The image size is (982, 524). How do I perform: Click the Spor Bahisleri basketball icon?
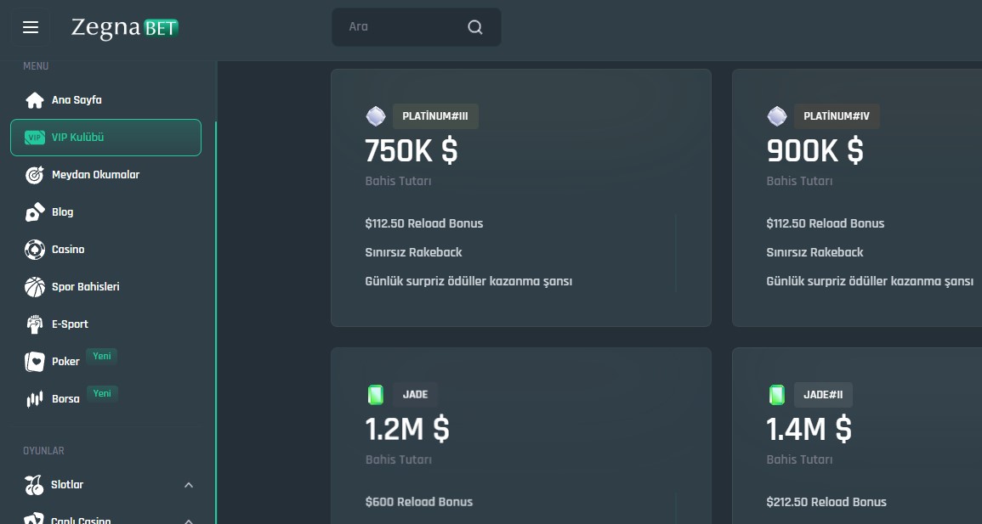pos(35,287)
